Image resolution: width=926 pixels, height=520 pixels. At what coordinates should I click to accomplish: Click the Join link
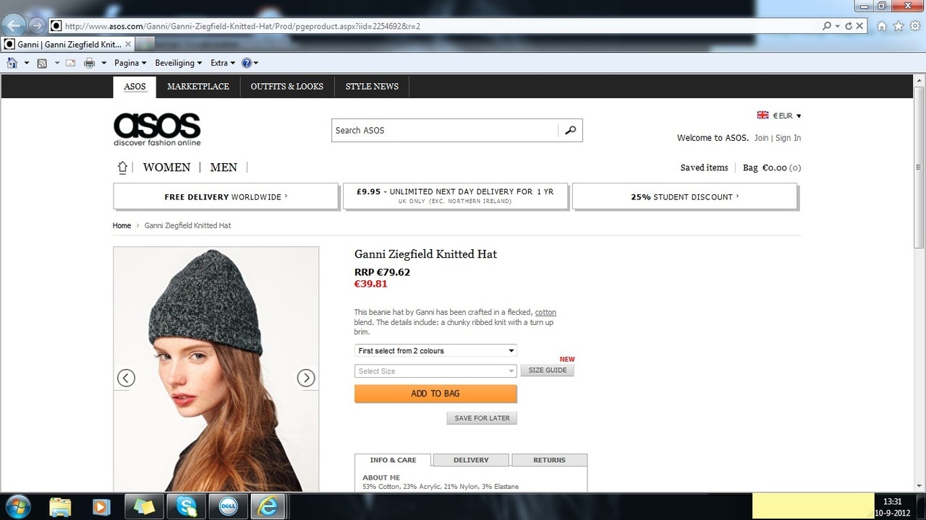pos(761,138)
